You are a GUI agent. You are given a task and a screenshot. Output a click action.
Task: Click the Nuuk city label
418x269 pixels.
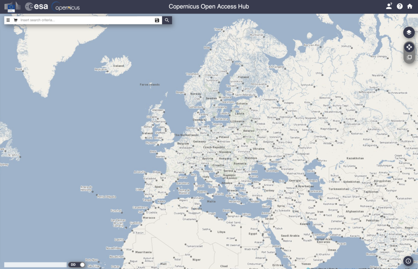click(19, 69)
